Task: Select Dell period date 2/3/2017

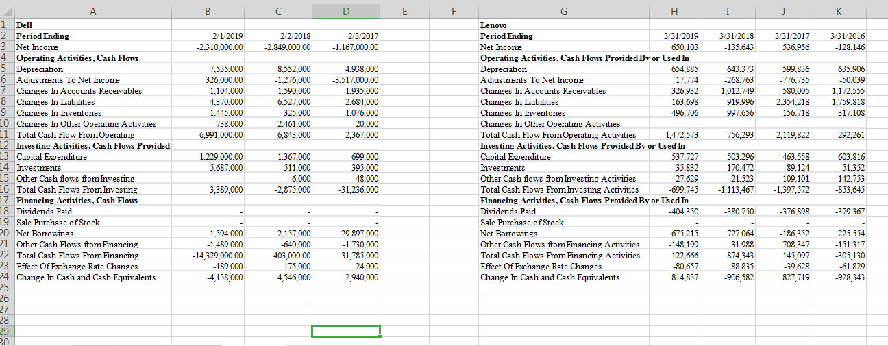Action: (362, 36)
